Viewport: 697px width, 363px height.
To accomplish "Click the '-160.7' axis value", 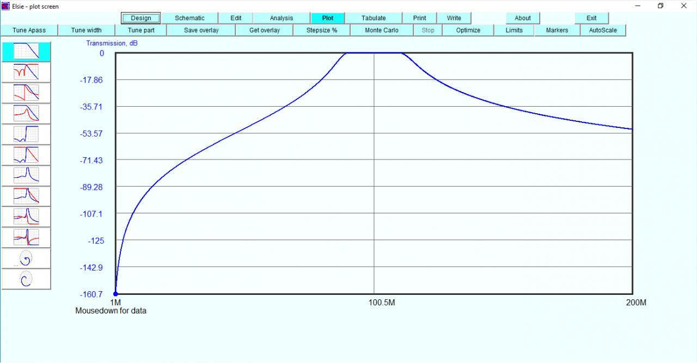I will (93, 294).
